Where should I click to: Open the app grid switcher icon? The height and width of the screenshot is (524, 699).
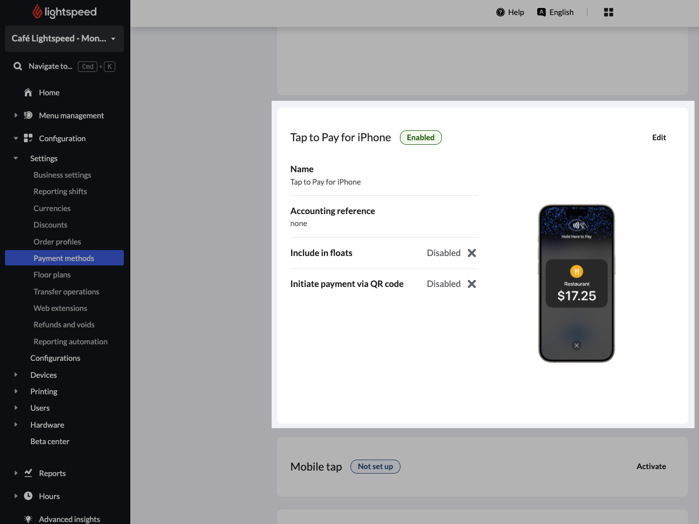tap(608, 12)
